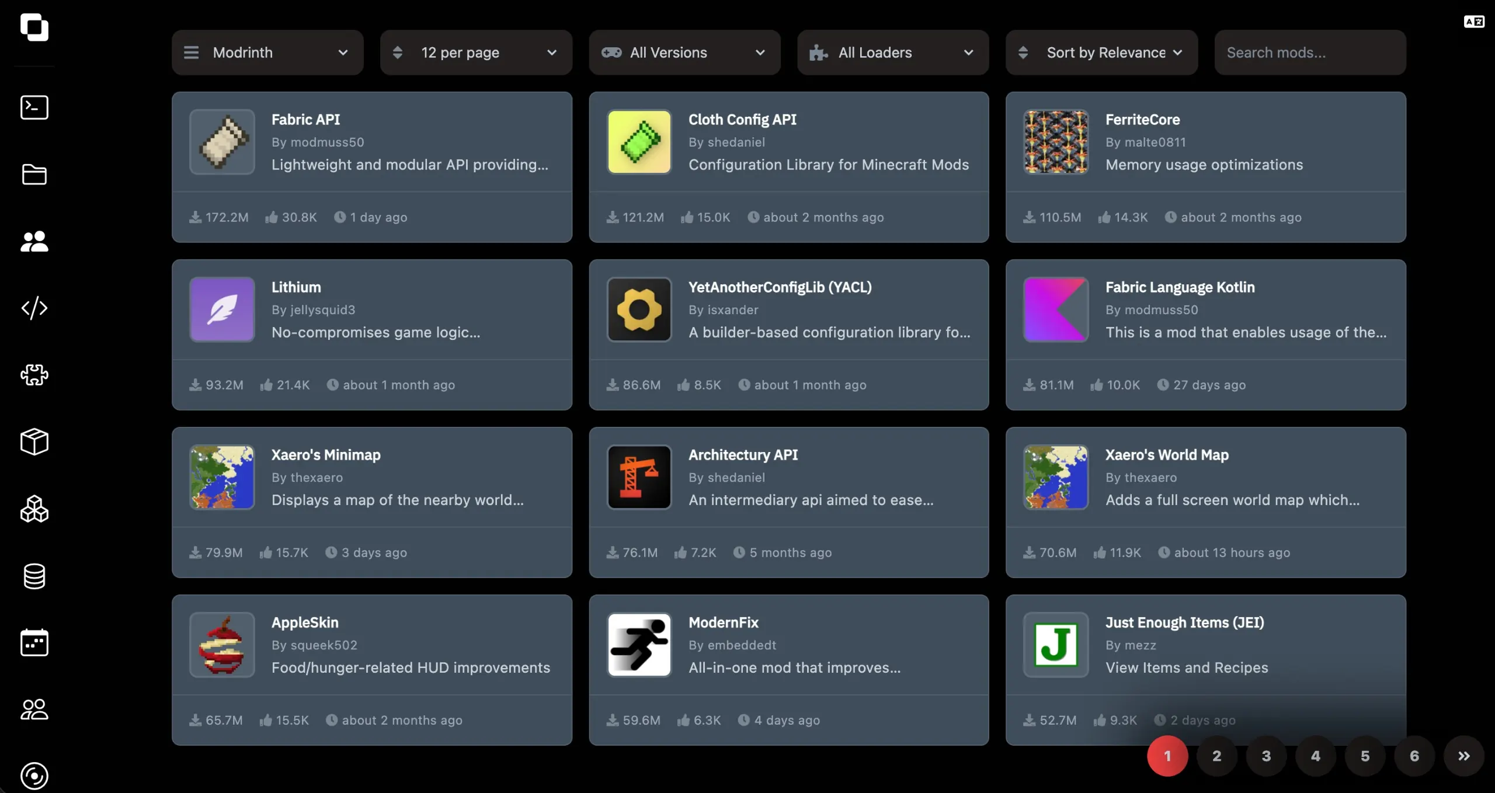The image size is (1495, 793).
Task: Click the Just Enough Items J icon
Action: coord(1056,645)
